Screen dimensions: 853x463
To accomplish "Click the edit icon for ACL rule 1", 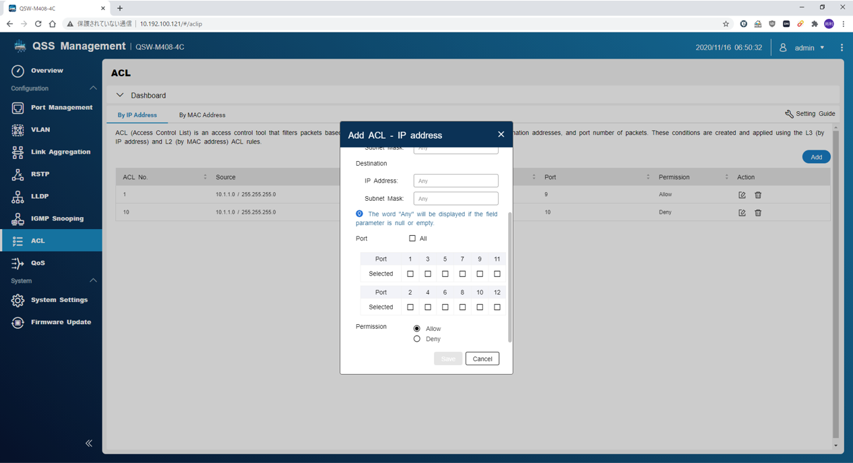I will [742, 195].
